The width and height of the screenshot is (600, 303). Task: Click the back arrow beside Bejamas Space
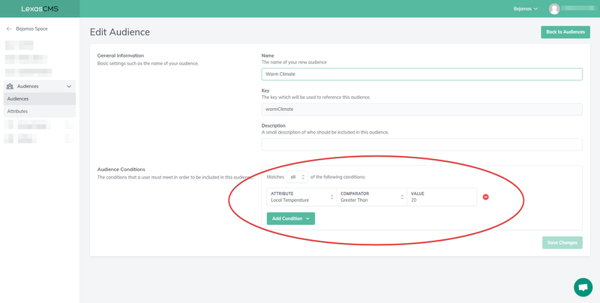9,28
